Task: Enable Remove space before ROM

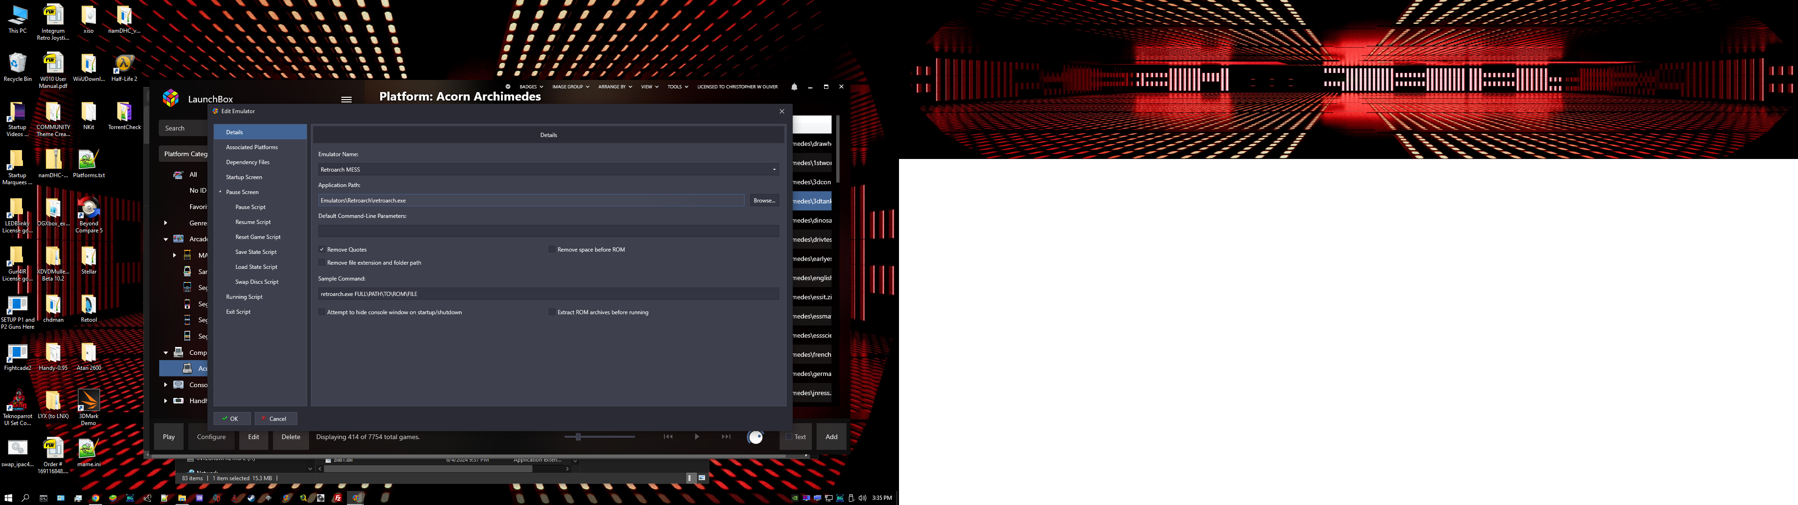Action: click(552, 249)
